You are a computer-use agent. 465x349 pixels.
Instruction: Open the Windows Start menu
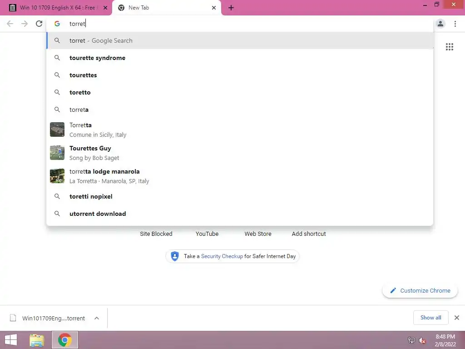pos(11,340)
